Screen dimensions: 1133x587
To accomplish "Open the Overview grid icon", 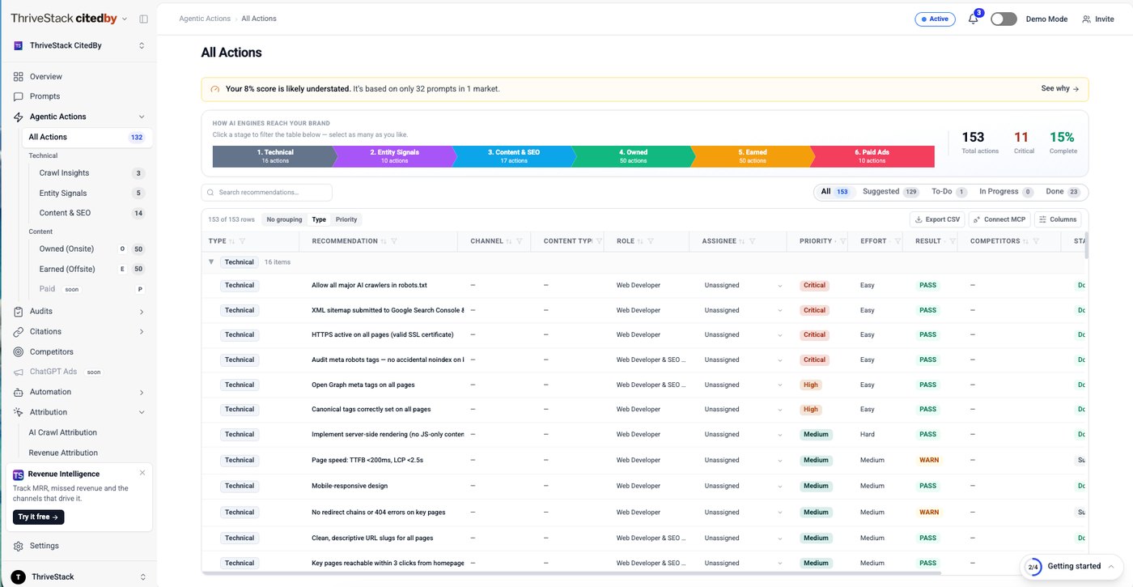I will (x=19, y=76).
